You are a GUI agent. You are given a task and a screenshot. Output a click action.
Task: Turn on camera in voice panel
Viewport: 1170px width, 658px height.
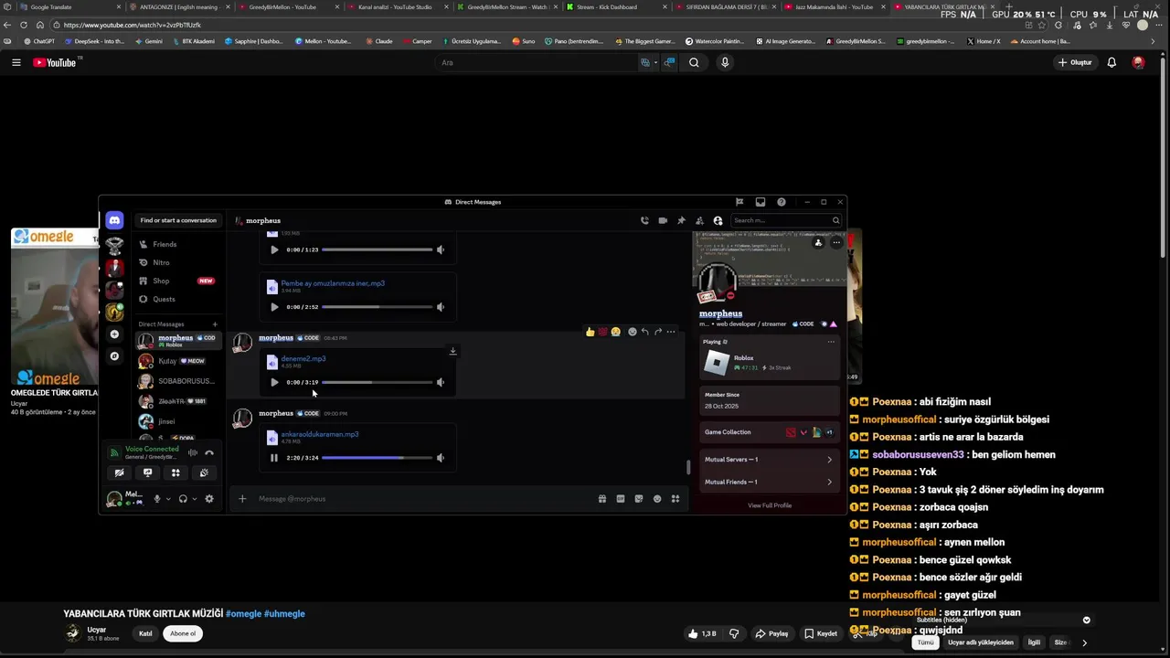coord(119,472)
